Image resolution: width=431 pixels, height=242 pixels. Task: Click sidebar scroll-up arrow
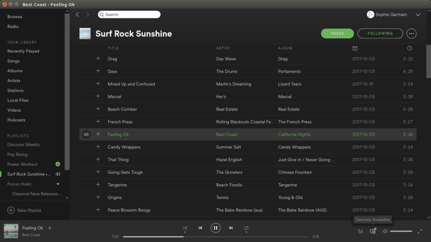[67, 11]
